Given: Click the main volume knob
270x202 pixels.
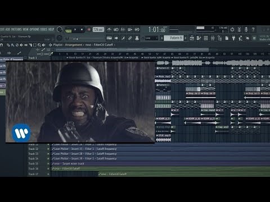Looking at the screenshot, I should point(60,29).
